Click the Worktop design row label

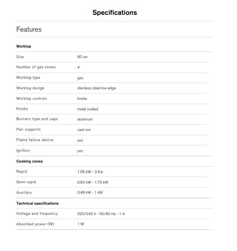point(30,88)
